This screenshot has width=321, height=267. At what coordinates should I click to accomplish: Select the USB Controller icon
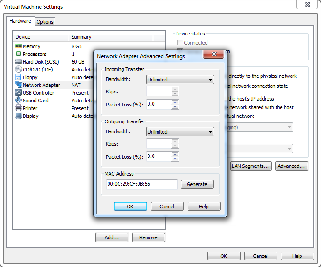coord(19,93)
